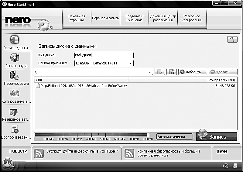Expand the folder path dropdown arrow
243x172 pixels.
(x=150, y=72)
